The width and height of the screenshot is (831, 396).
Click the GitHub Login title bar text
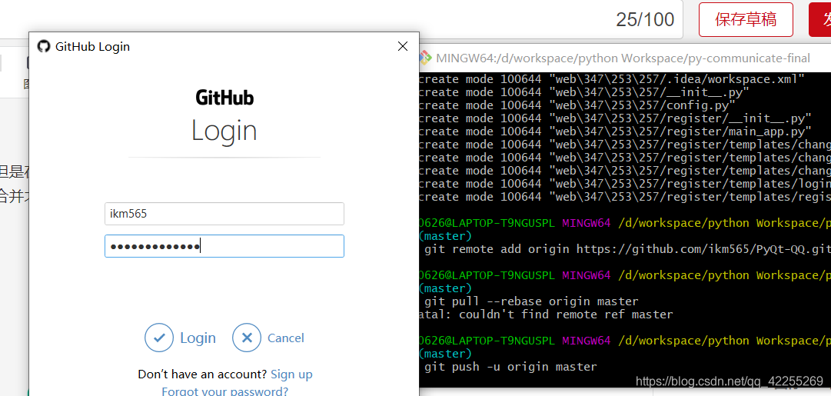pos(92,47)
